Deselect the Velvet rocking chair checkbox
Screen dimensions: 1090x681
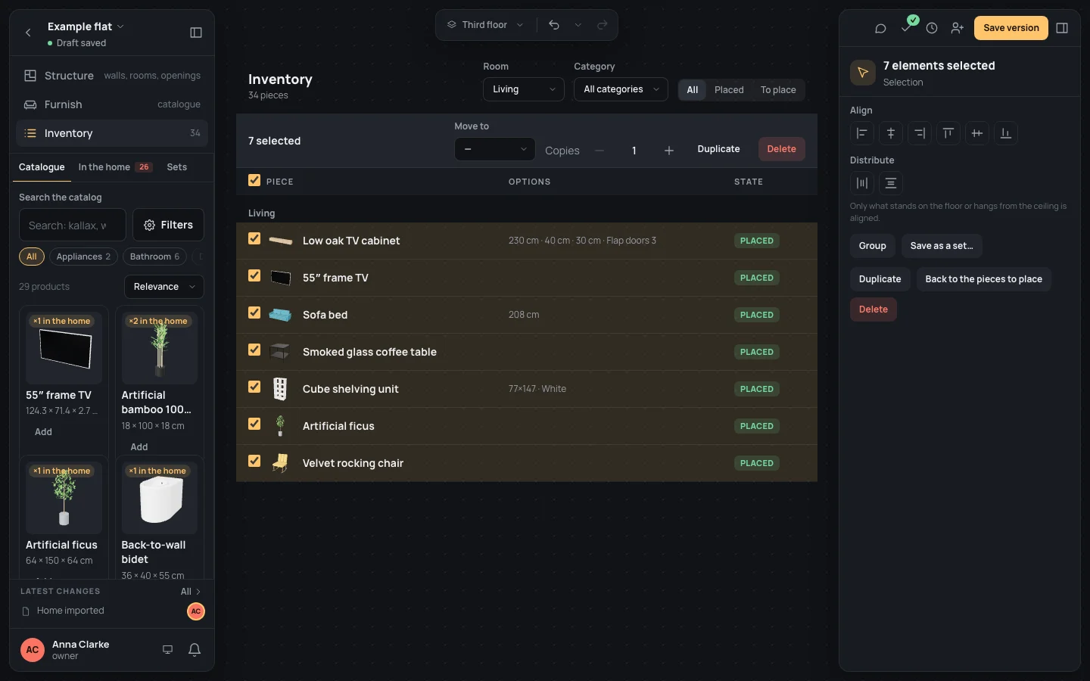pyautogui.click(x=254, y=461)
